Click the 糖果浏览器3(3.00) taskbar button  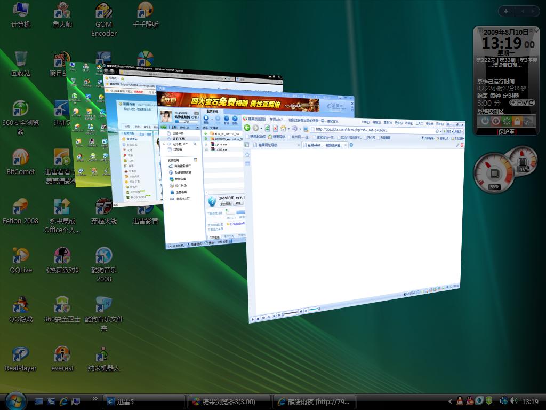pos(229,401)
